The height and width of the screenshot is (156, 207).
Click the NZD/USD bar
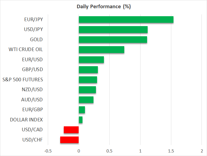[87, 90]
